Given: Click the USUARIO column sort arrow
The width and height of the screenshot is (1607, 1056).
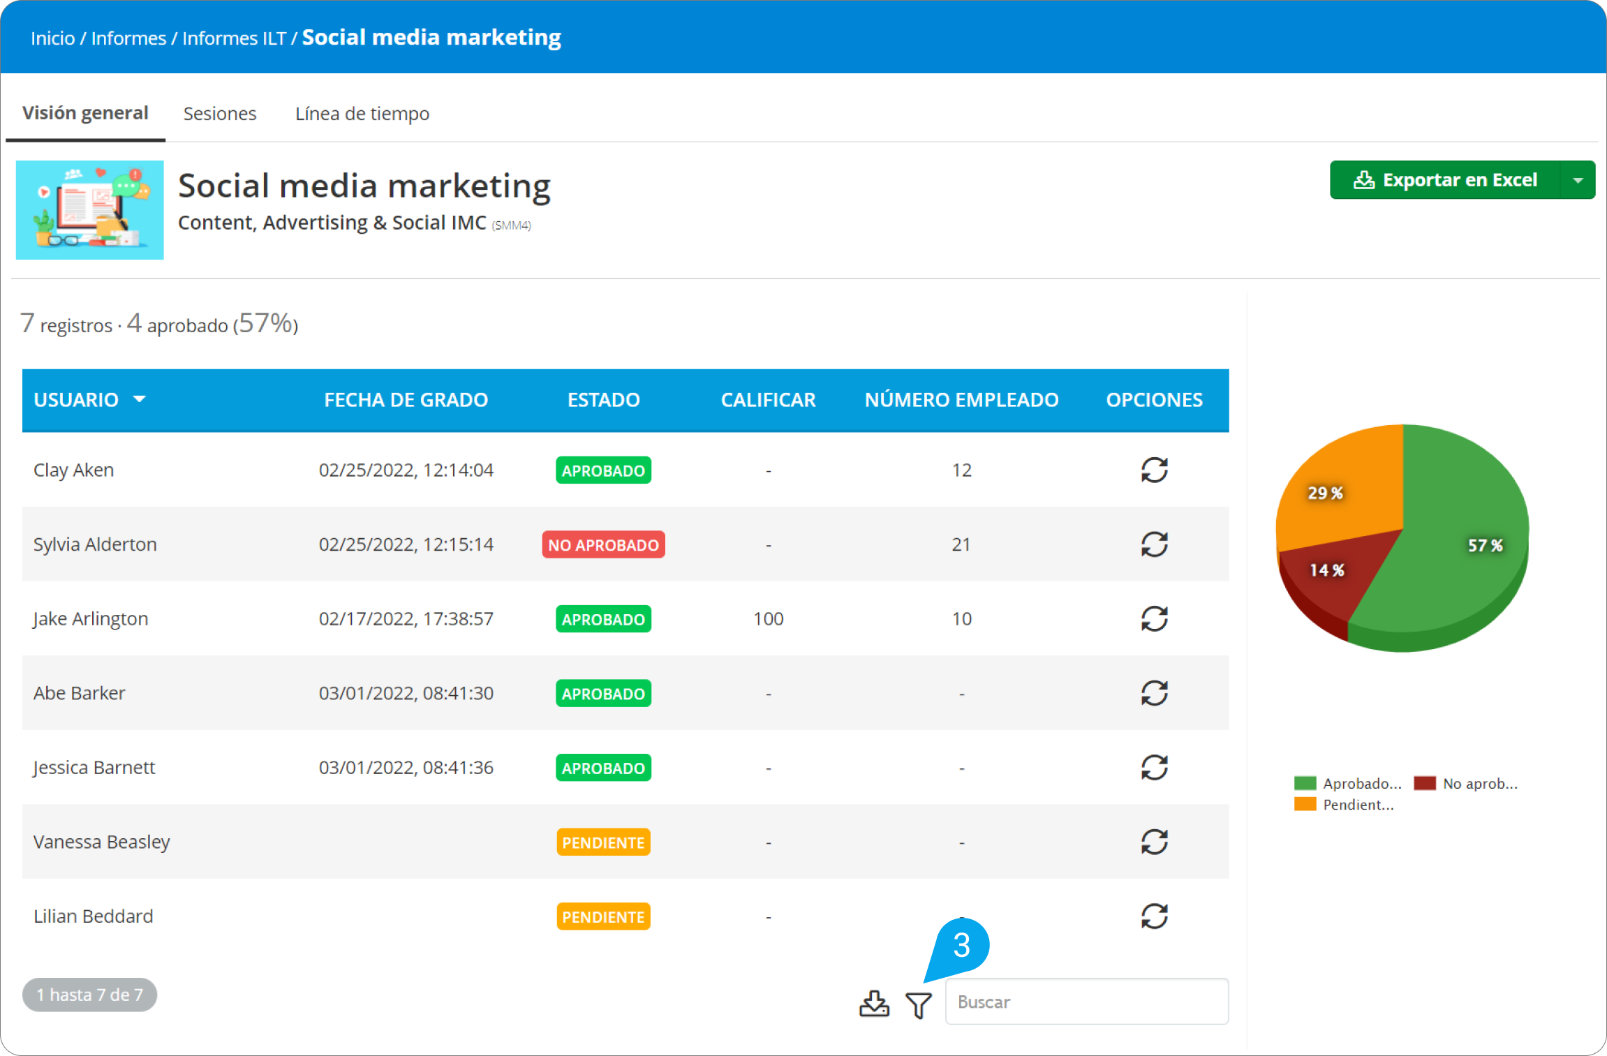Looking at the screenshot, I should 140,399.
